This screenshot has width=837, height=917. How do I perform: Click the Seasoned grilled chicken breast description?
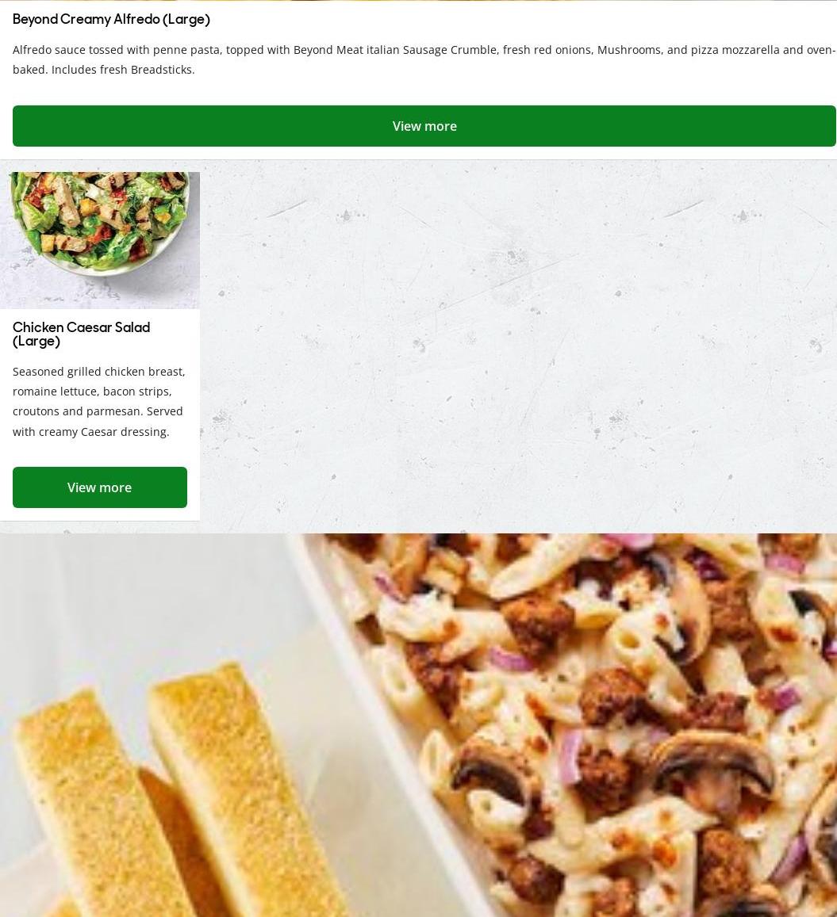click(99, 401)
